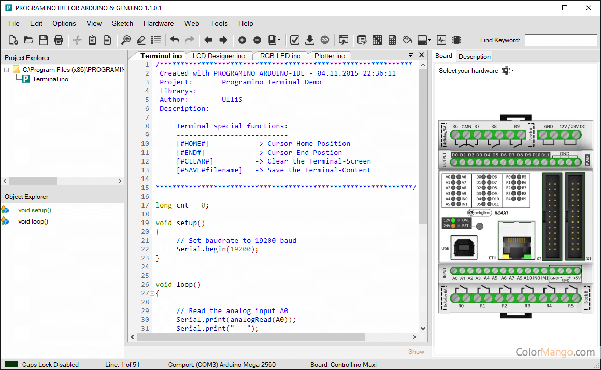Switch to the RGB-LED.ino tab
The image size is (601, 370).
[280, 56]
